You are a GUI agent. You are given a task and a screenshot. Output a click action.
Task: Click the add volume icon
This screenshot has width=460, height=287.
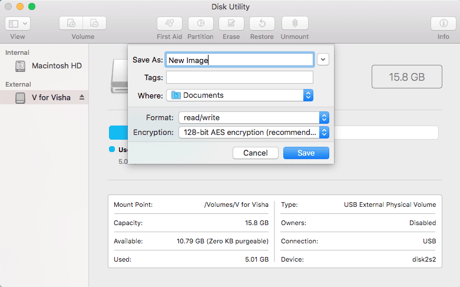point(71,23)
